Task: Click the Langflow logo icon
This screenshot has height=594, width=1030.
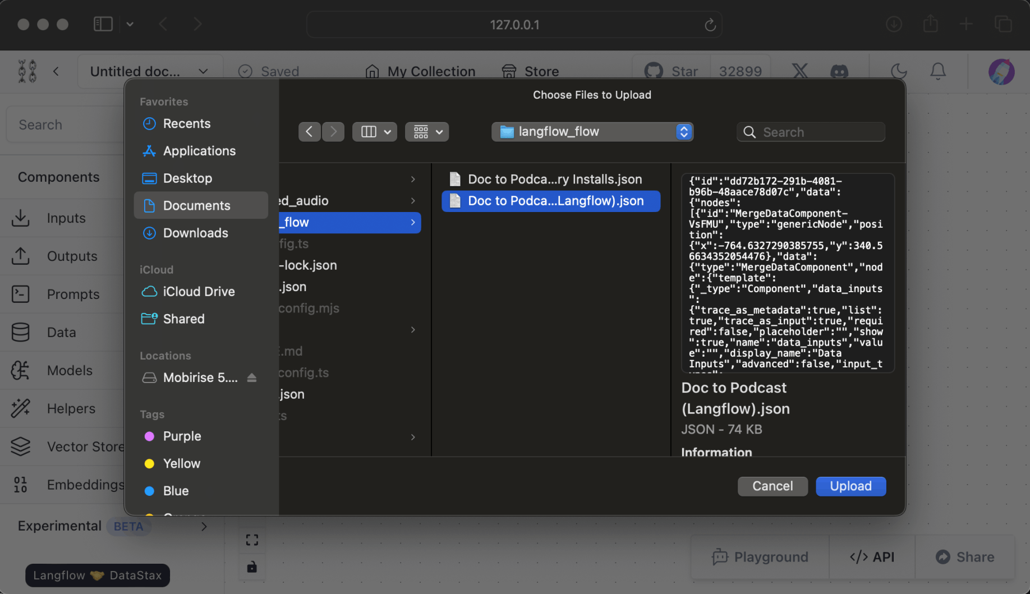Action: [x=27, y=71]
